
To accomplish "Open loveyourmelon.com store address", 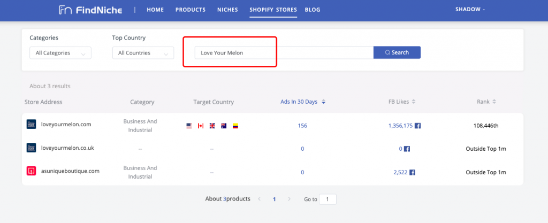I will point(66,124).
